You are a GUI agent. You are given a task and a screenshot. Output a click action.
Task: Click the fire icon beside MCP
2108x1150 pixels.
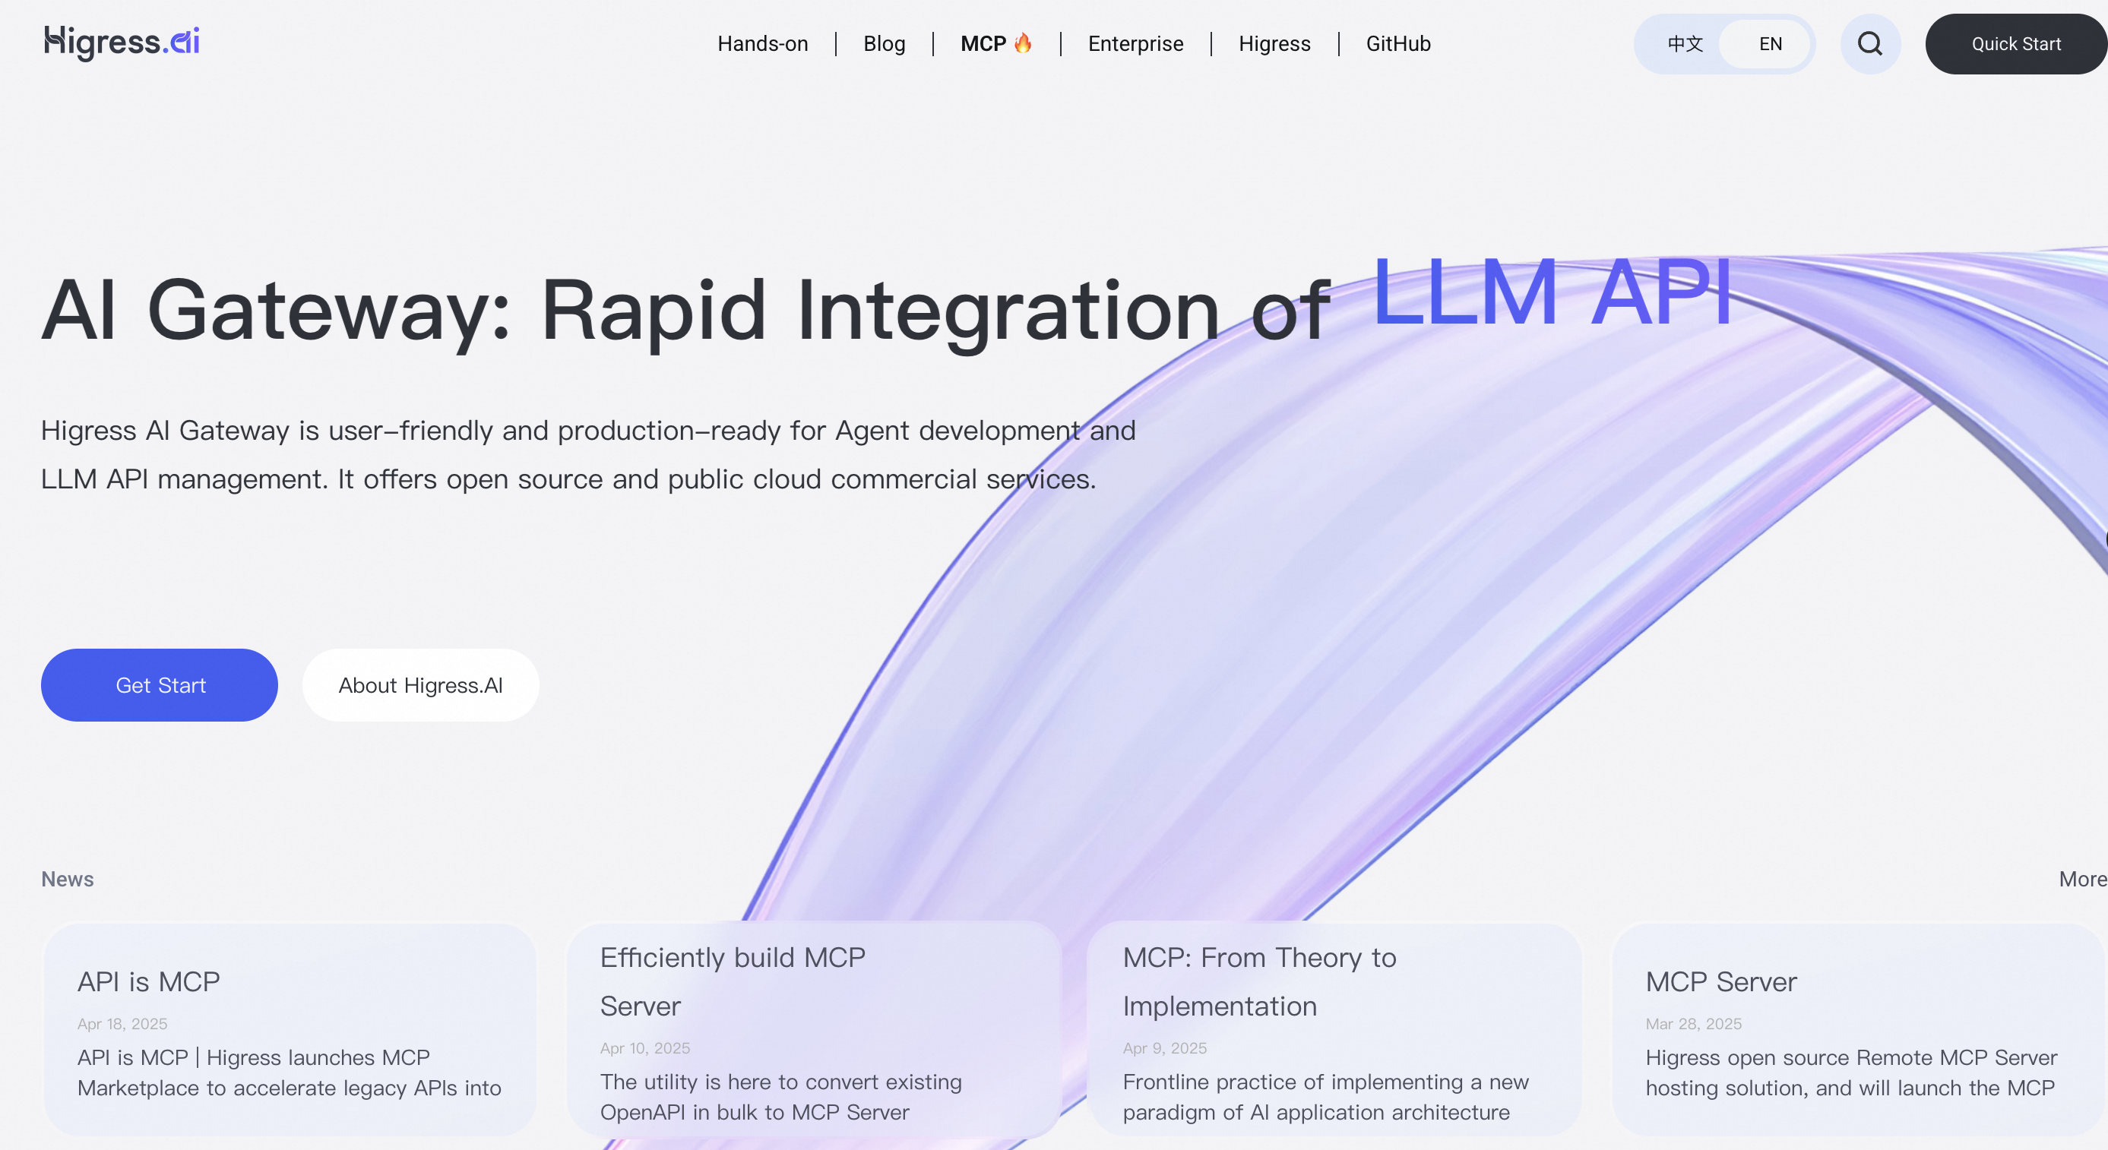click(1023, 43)
